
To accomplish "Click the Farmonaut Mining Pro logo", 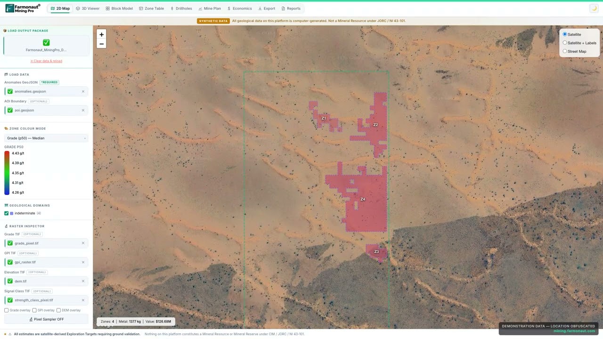I will [x=23, y=8].
